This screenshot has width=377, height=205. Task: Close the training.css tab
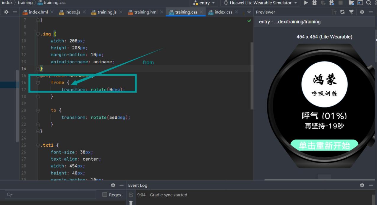pos(201,12)
